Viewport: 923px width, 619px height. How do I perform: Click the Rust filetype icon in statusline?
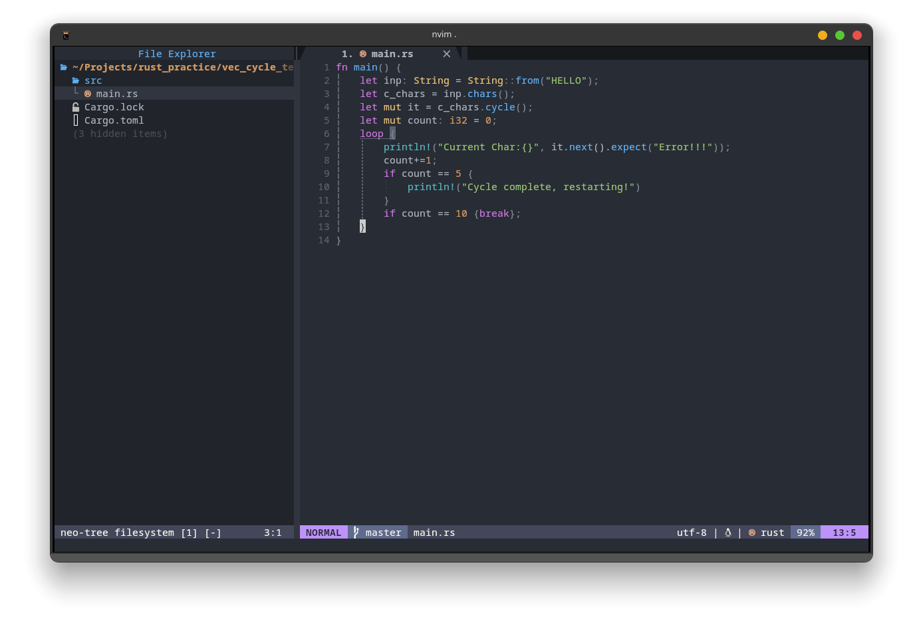pos(752,533)
